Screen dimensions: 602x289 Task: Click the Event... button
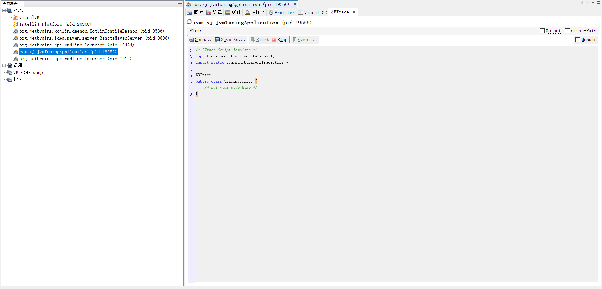[304, 40]
